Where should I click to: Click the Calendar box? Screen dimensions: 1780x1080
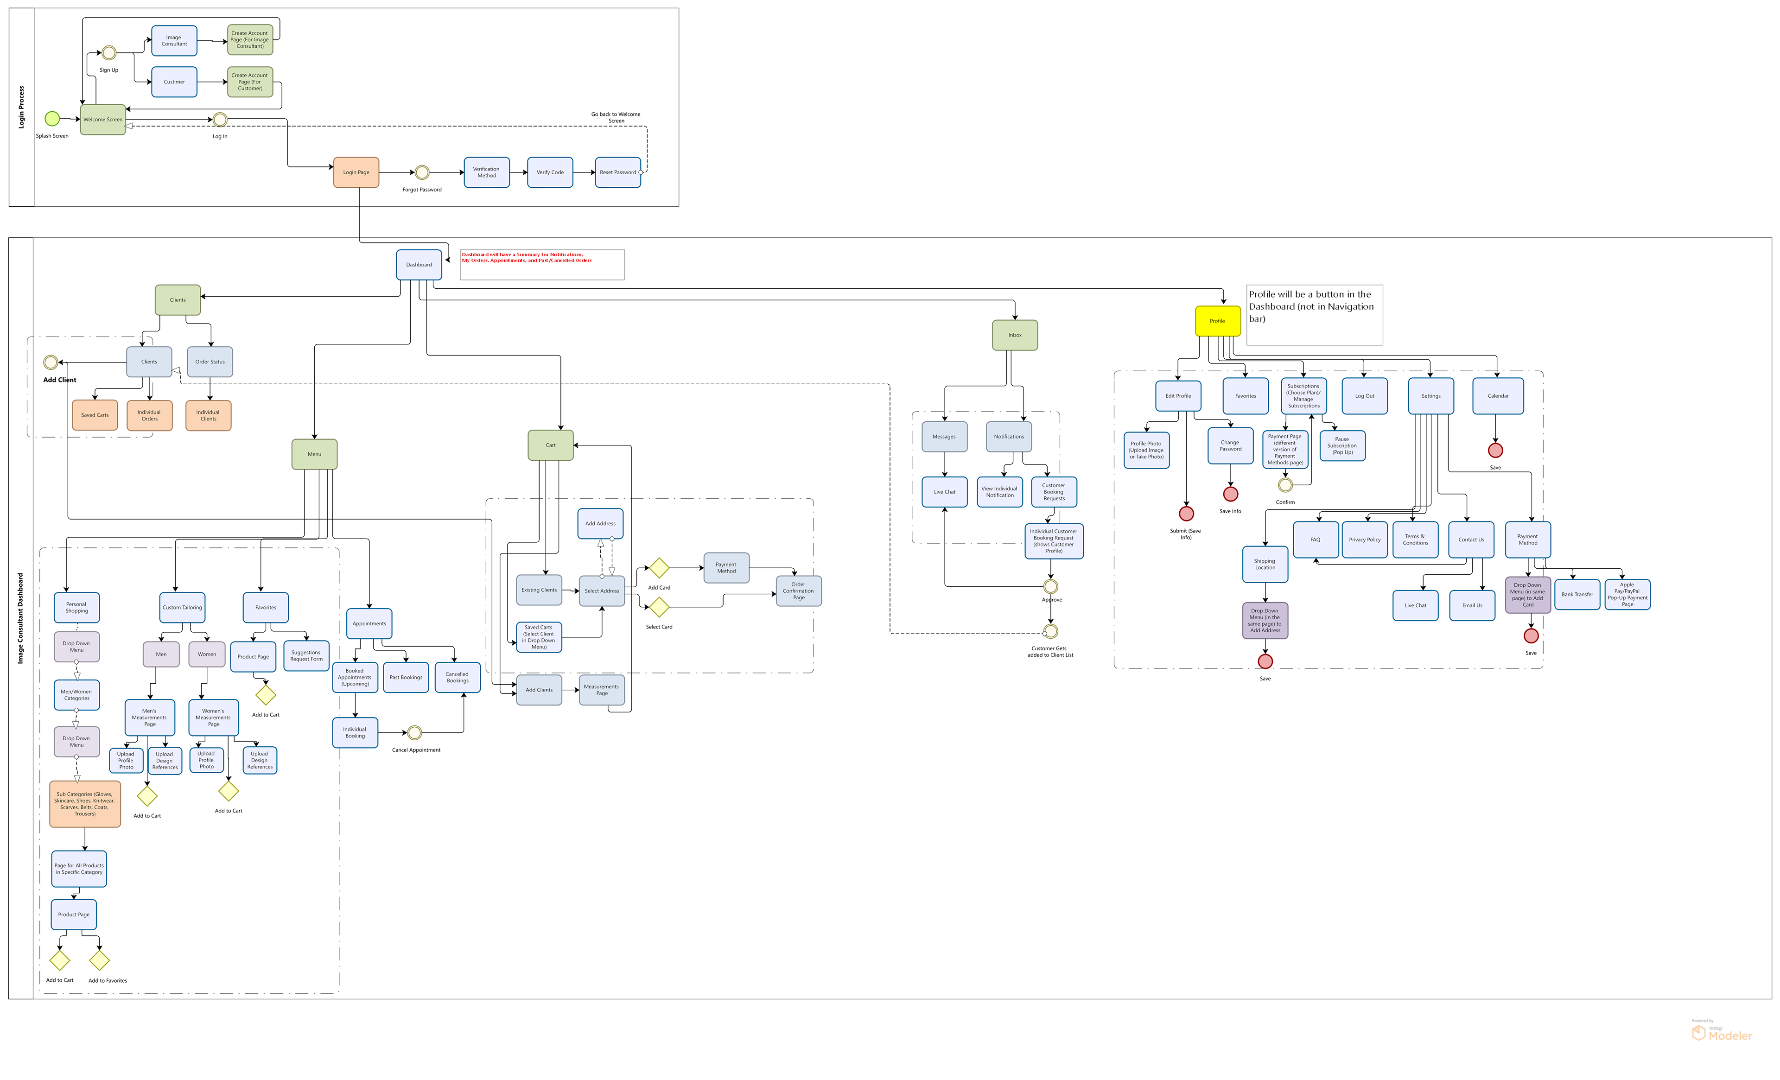(1498, 396)
